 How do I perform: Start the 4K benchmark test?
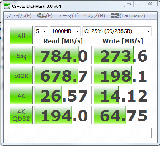(x=21, y=95)
